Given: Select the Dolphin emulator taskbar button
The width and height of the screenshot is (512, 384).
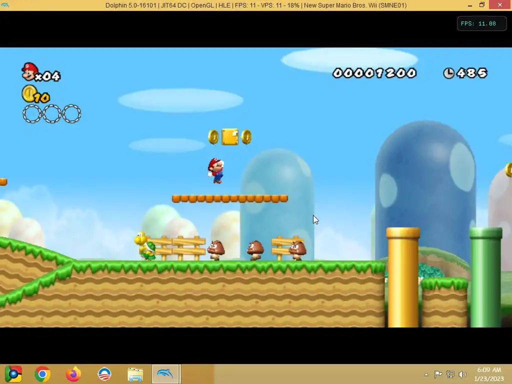Looking at the screenshot, I should point(166,374).
